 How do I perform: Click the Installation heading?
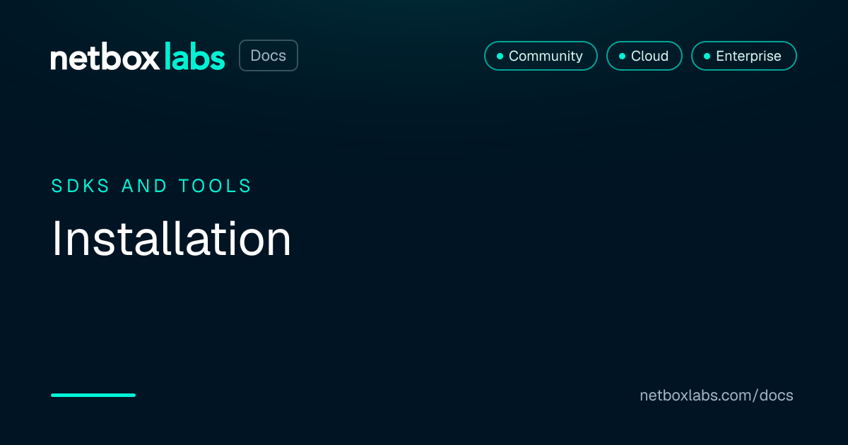pyautogui.click(x=171, y=239)
